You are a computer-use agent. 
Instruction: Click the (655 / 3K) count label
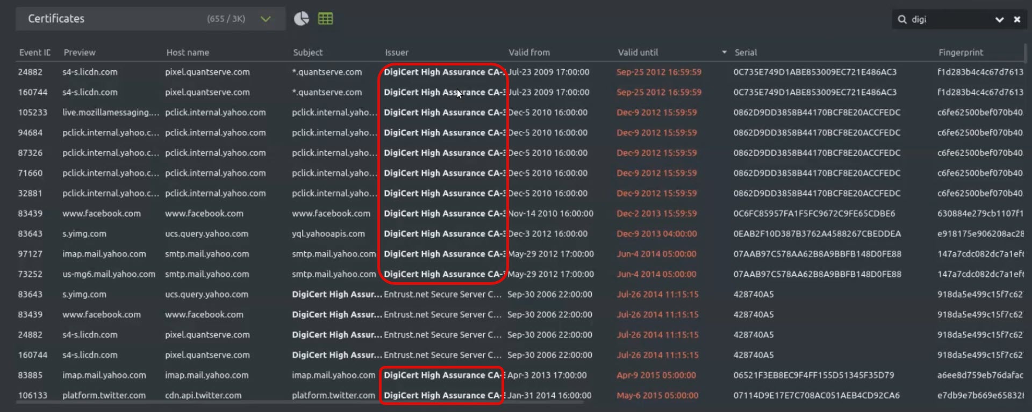click(226, 19)
